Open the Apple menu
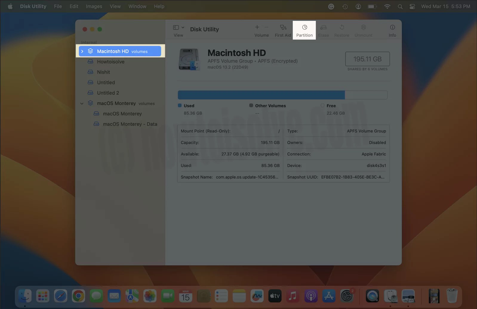477x309 pixels. 10,6
